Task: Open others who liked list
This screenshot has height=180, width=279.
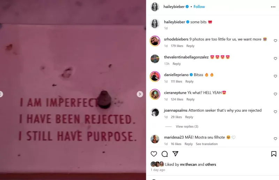Action: (211, 164)
